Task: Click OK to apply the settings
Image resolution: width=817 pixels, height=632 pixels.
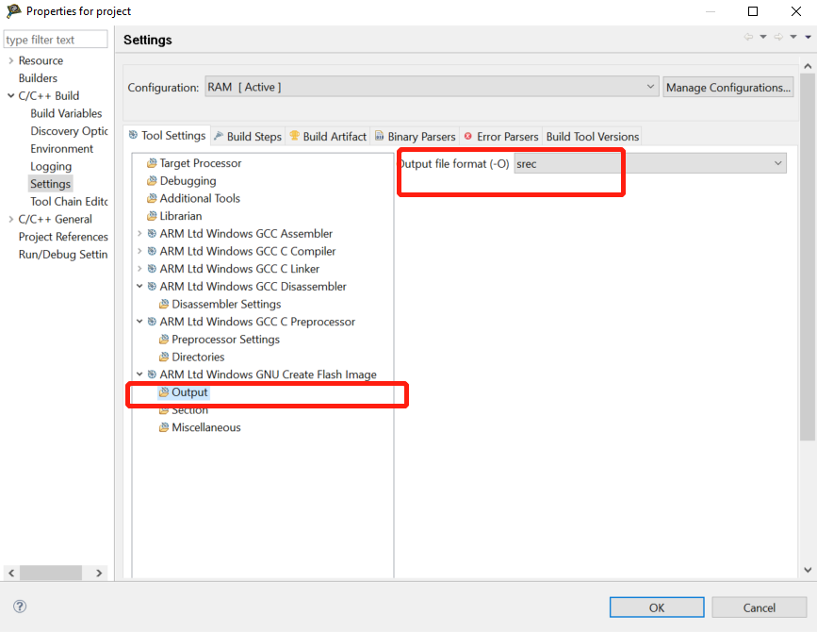Action: (656, 607)
